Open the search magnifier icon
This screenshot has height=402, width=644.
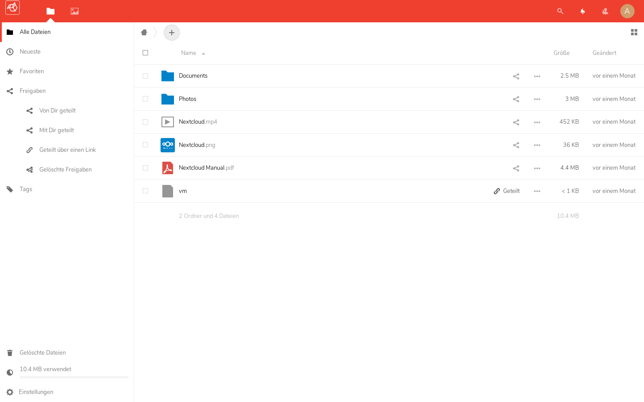pyautogui.click(x=560, y=11)
